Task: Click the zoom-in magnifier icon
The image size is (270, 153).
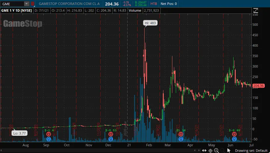Action: 217,151
